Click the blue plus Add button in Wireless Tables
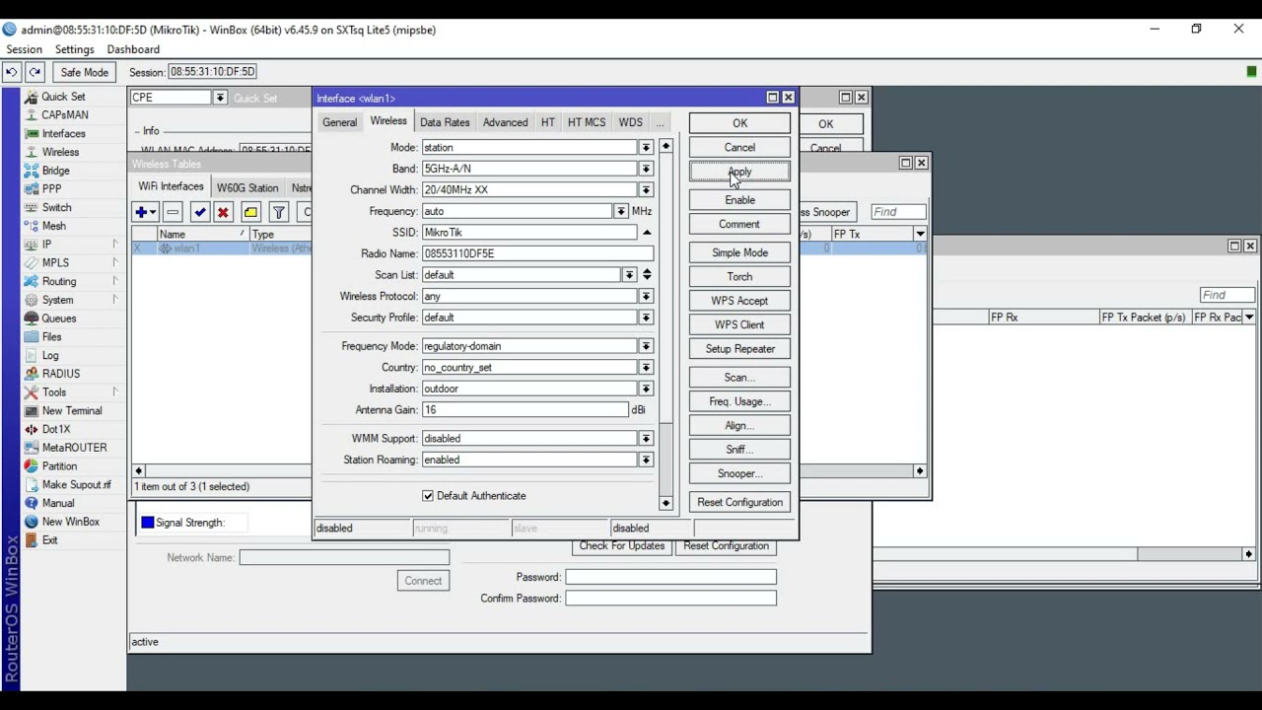1262x710 pixels. tap(145, 212)
